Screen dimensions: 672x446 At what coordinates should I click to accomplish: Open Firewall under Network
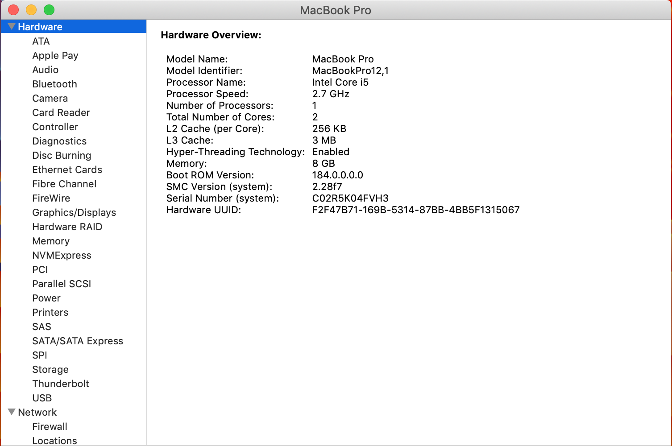click(x=50, y=426)
